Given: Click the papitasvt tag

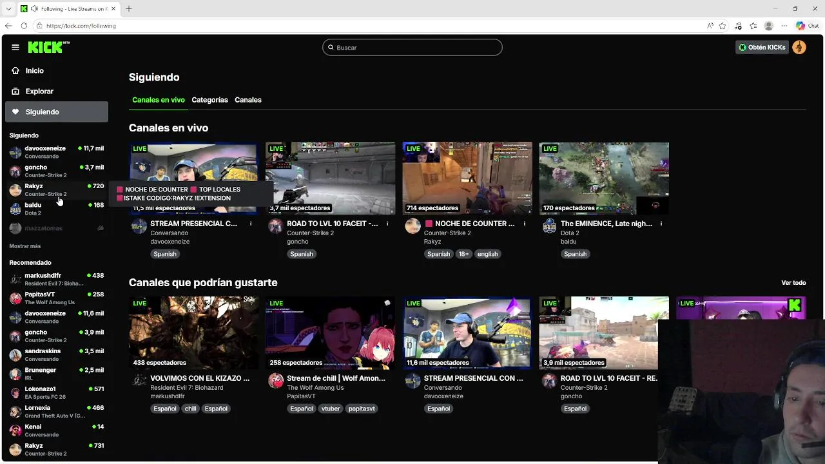Looking at the screenshot, I should coord(362,409).
